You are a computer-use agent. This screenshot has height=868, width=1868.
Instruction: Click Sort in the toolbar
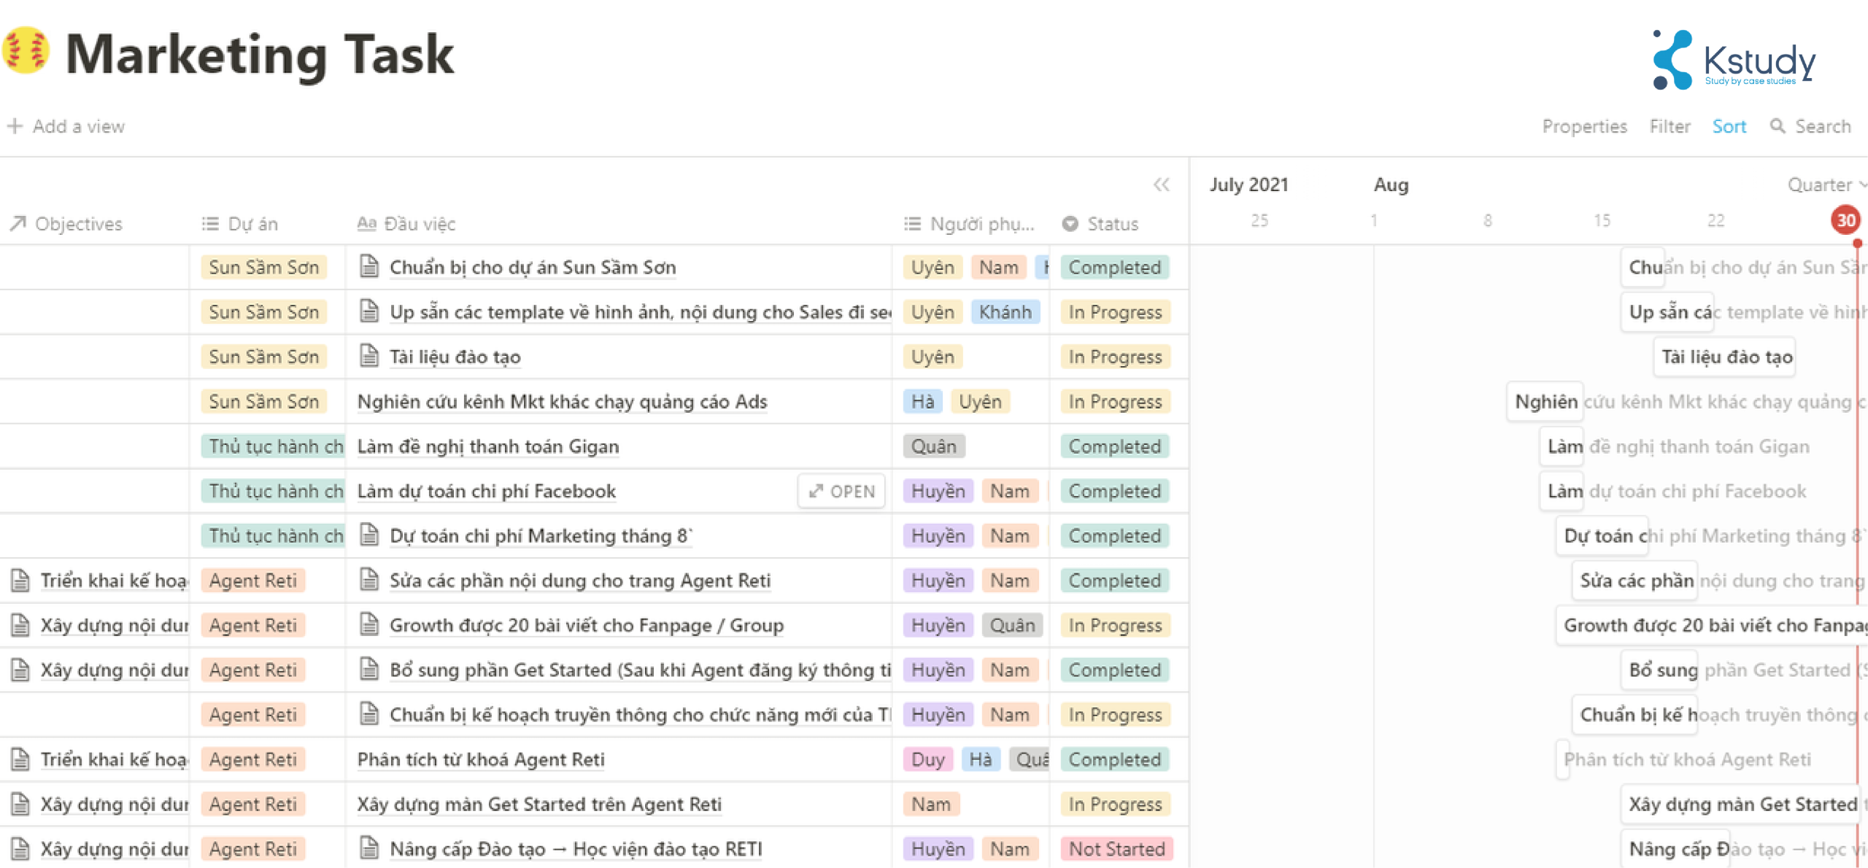click(x=1729, y=126)
